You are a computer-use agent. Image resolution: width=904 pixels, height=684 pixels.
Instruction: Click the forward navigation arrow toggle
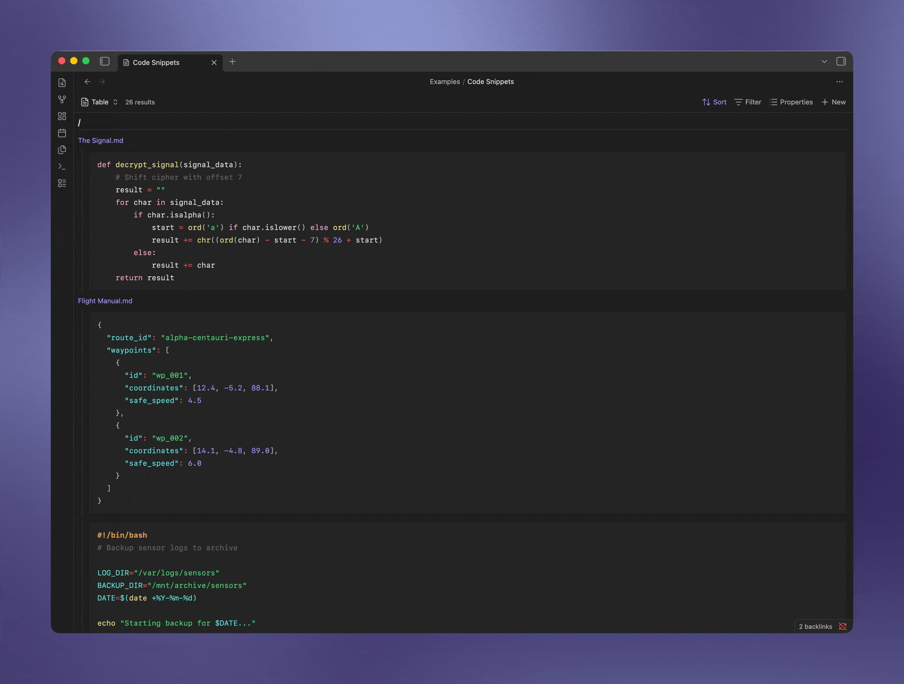(103, 81)
